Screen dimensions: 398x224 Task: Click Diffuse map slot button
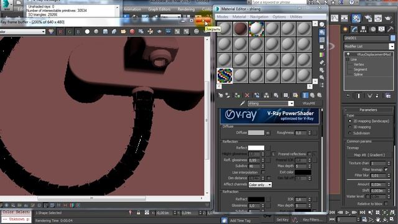[x=268, y=133]
